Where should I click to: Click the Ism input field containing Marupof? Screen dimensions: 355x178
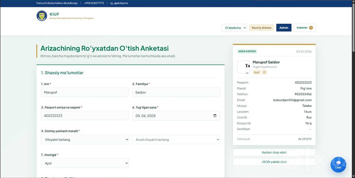coord(85,92)
